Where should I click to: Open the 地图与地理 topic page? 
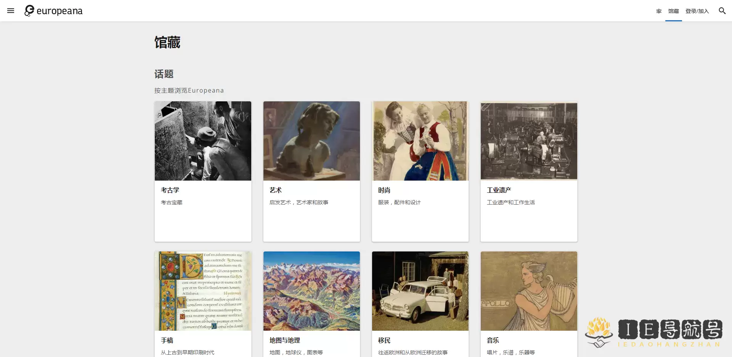click(284, 340)
